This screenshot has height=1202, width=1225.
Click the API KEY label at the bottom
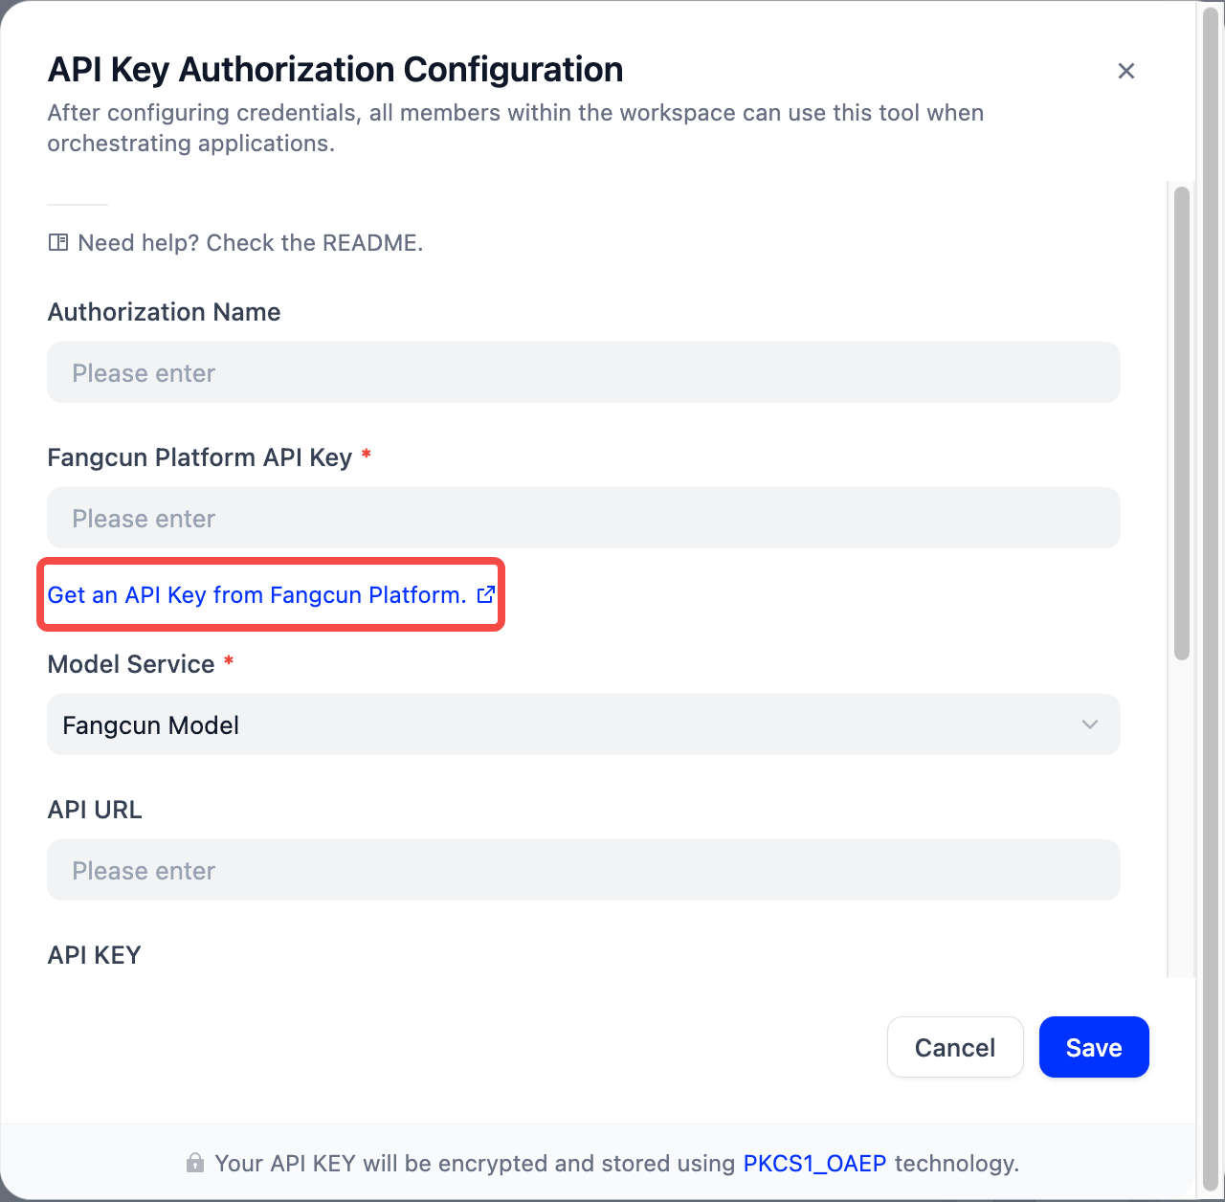pos(95,955)
